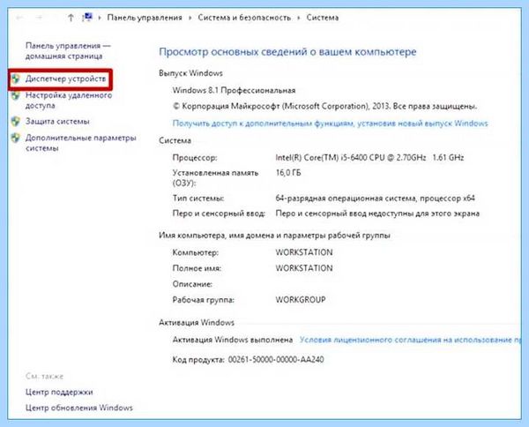Viewport: 529px width, 427px height.
Task: Open Настройка удаленного доступа
Action: click(x=69, y=101)
